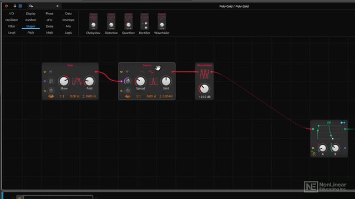Click the Sine module purple phase input port
Viewport: 355px width, 199px height.
[x=44, y=81]
